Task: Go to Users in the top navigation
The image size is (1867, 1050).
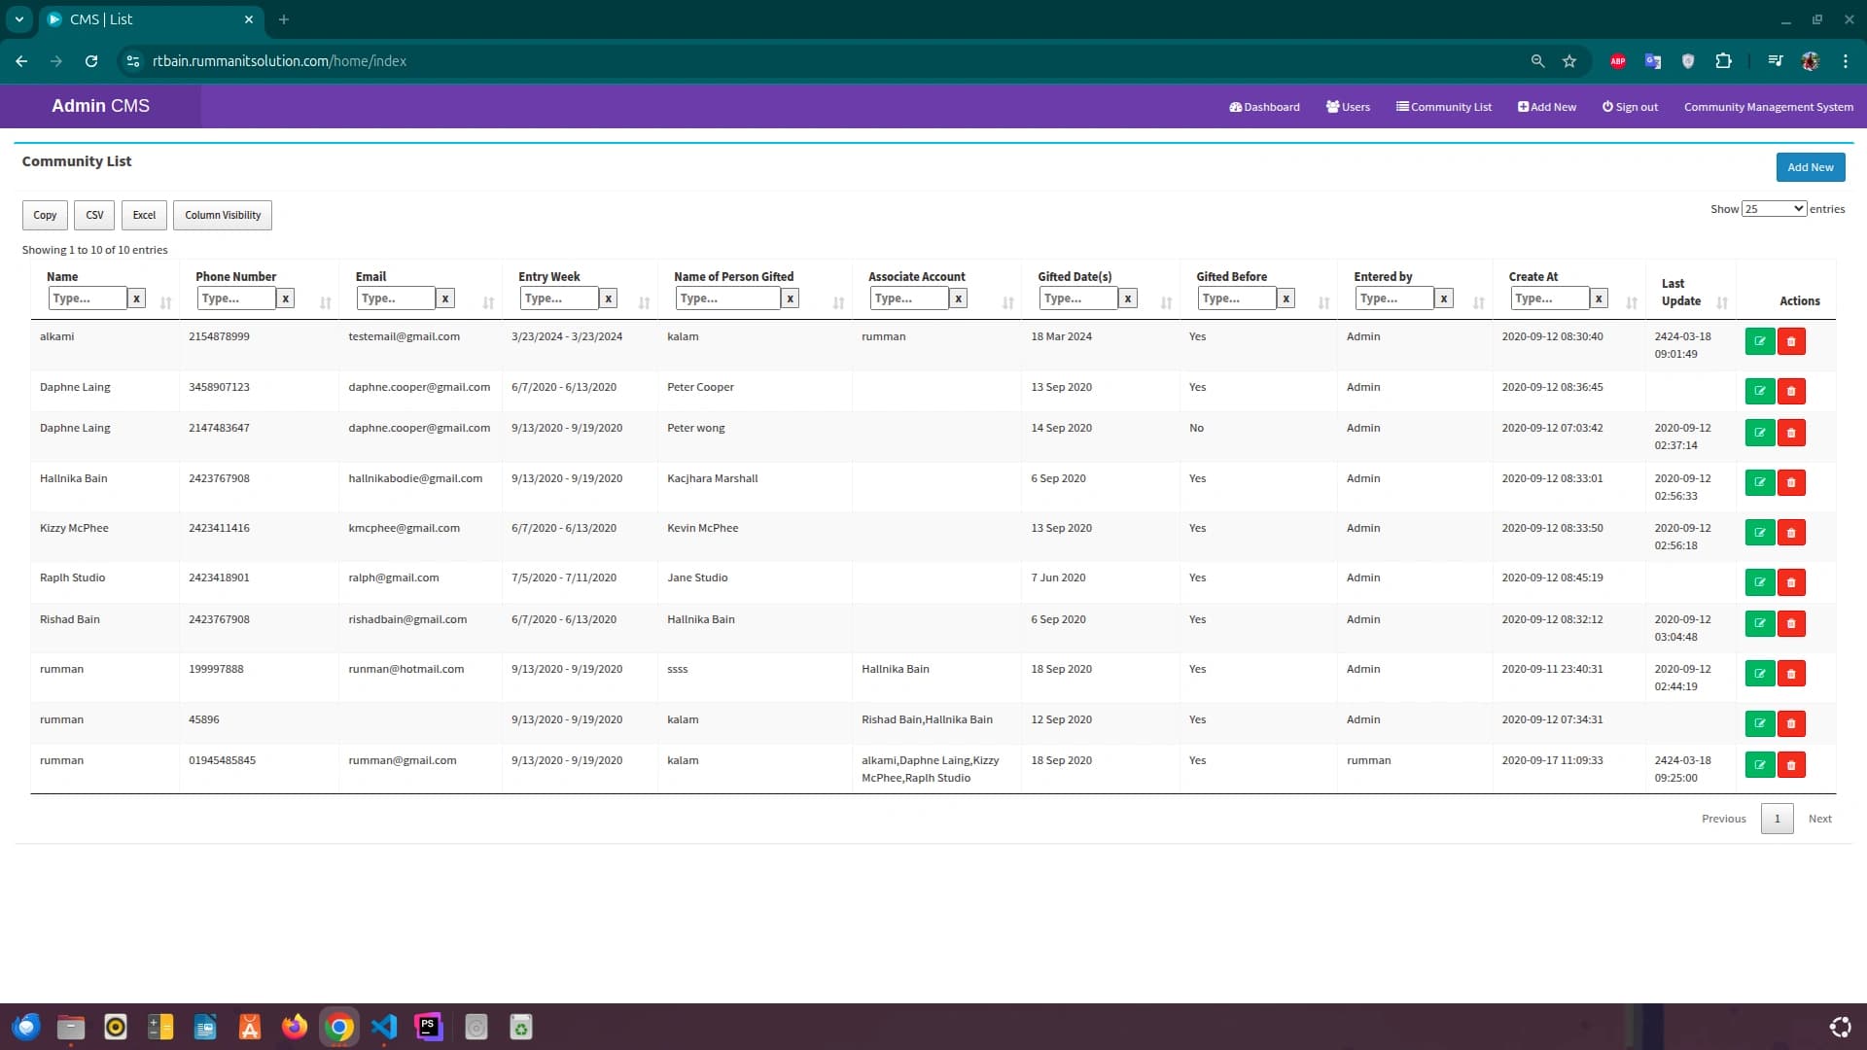Action: [x=1348, y=107]
